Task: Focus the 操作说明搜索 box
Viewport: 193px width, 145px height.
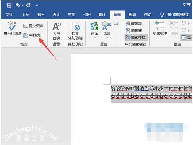Action: click(178, 14)
